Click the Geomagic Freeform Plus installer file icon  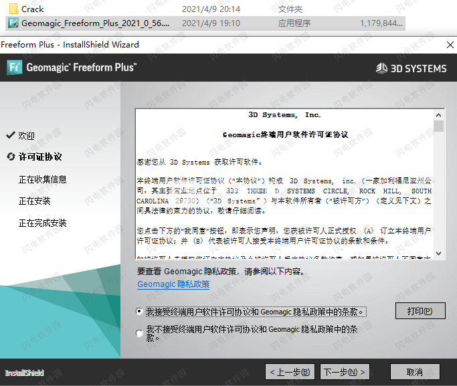pos(13,23)
